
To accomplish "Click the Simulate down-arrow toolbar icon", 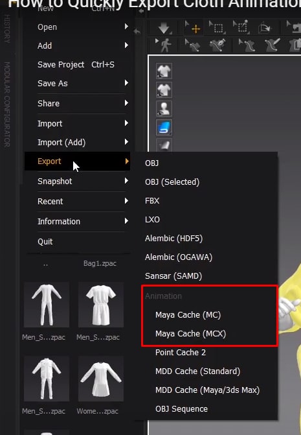I will (164, 29).
